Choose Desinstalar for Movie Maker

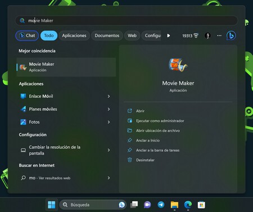[x=145, y=160]
